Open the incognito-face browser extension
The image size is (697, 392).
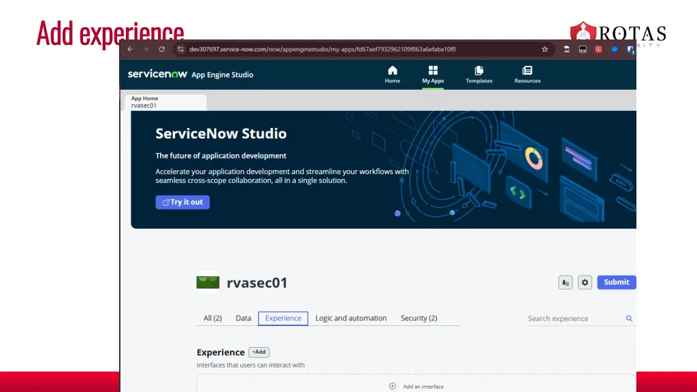[567, 49]
